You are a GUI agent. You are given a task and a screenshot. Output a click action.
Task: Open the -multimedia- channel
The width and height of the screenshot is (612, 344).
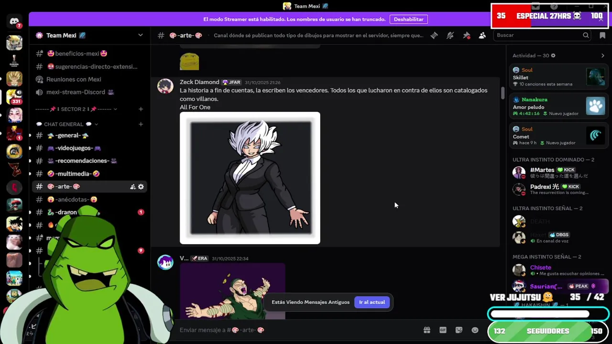coord(89,174)
